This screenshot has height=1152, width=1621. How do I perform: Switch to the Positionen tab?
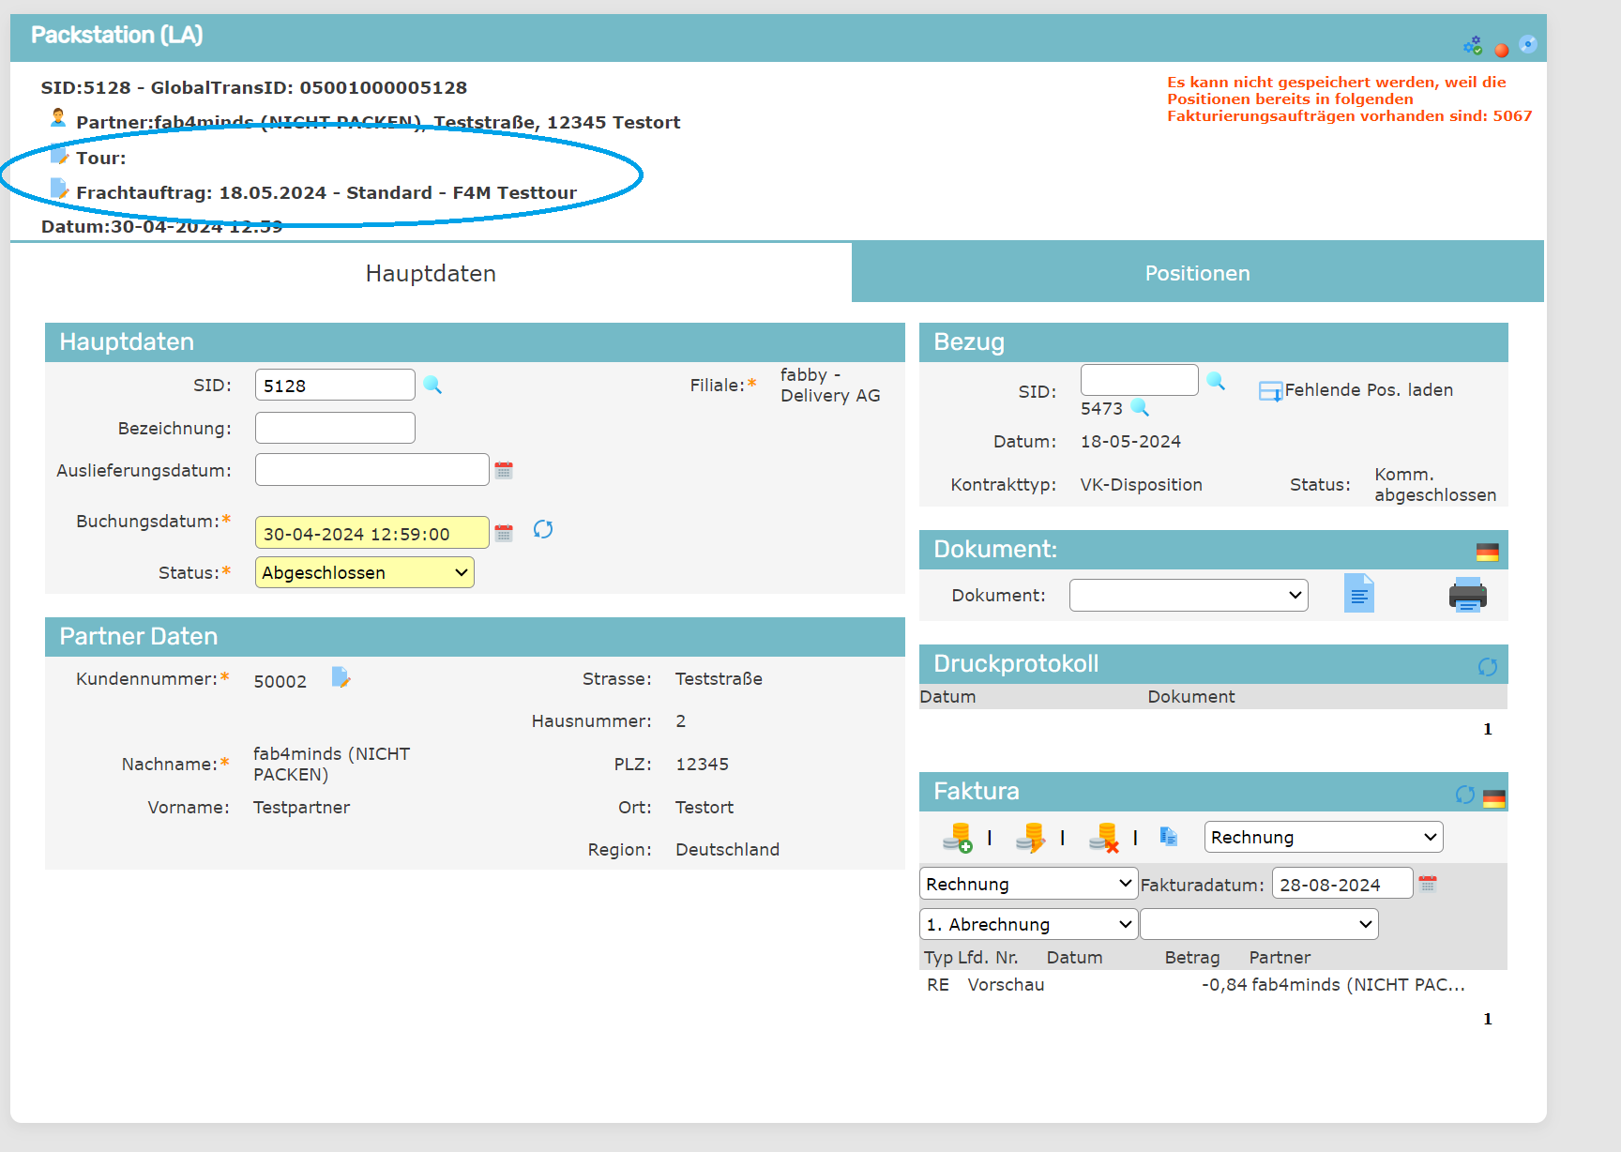(1197, 273)
